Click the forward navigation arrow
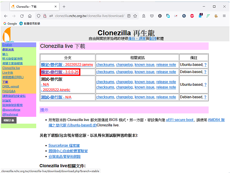 pyautogui.click(x=14, y=16)
